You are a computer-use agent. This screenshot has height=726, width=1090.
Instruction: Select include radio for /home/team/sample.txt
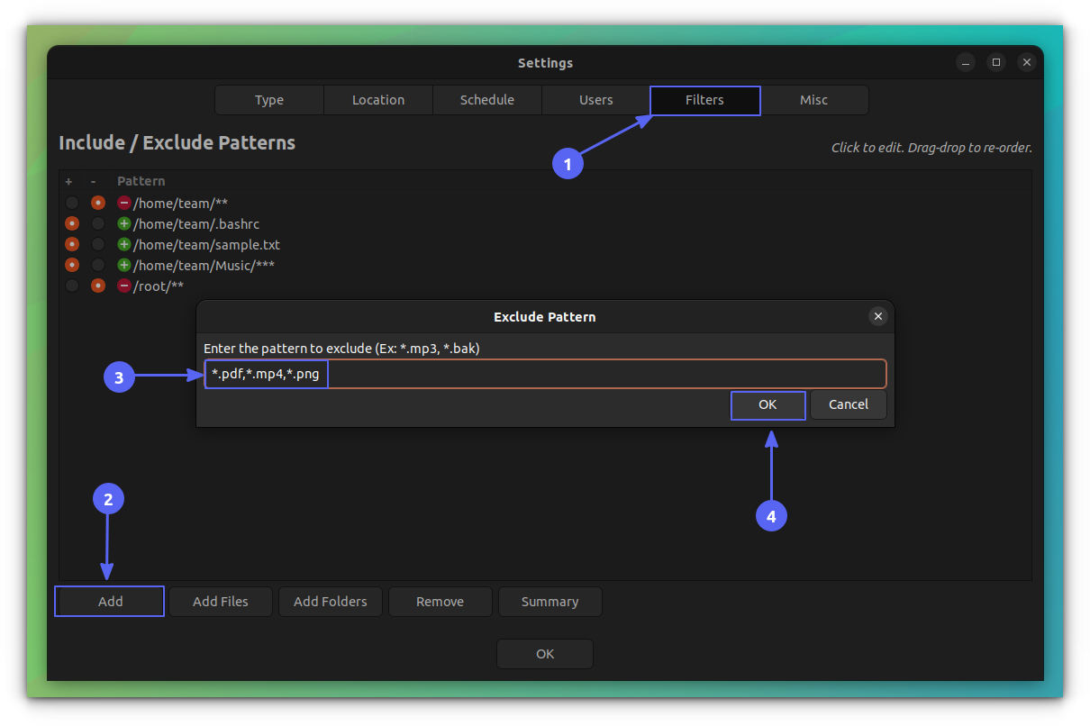pyautogui.click(x=72, y=244)
